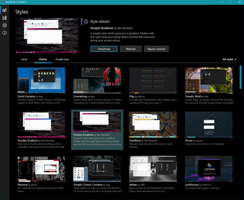Select the Simplic Classic Curtains thumbnail
244x200 pixels.
coord(97,169)
